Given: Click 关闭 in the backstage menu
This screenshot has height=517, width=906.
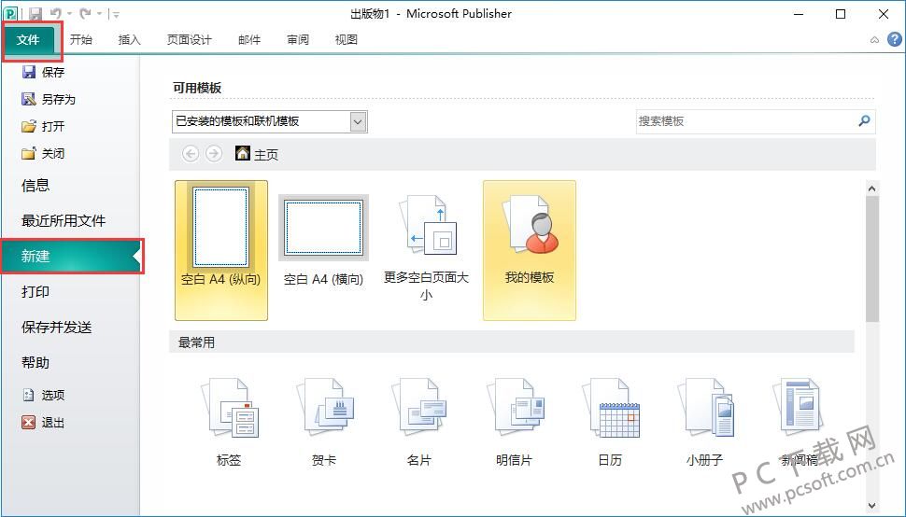Looking at the screenshot, I should click(x=43, y=153).
